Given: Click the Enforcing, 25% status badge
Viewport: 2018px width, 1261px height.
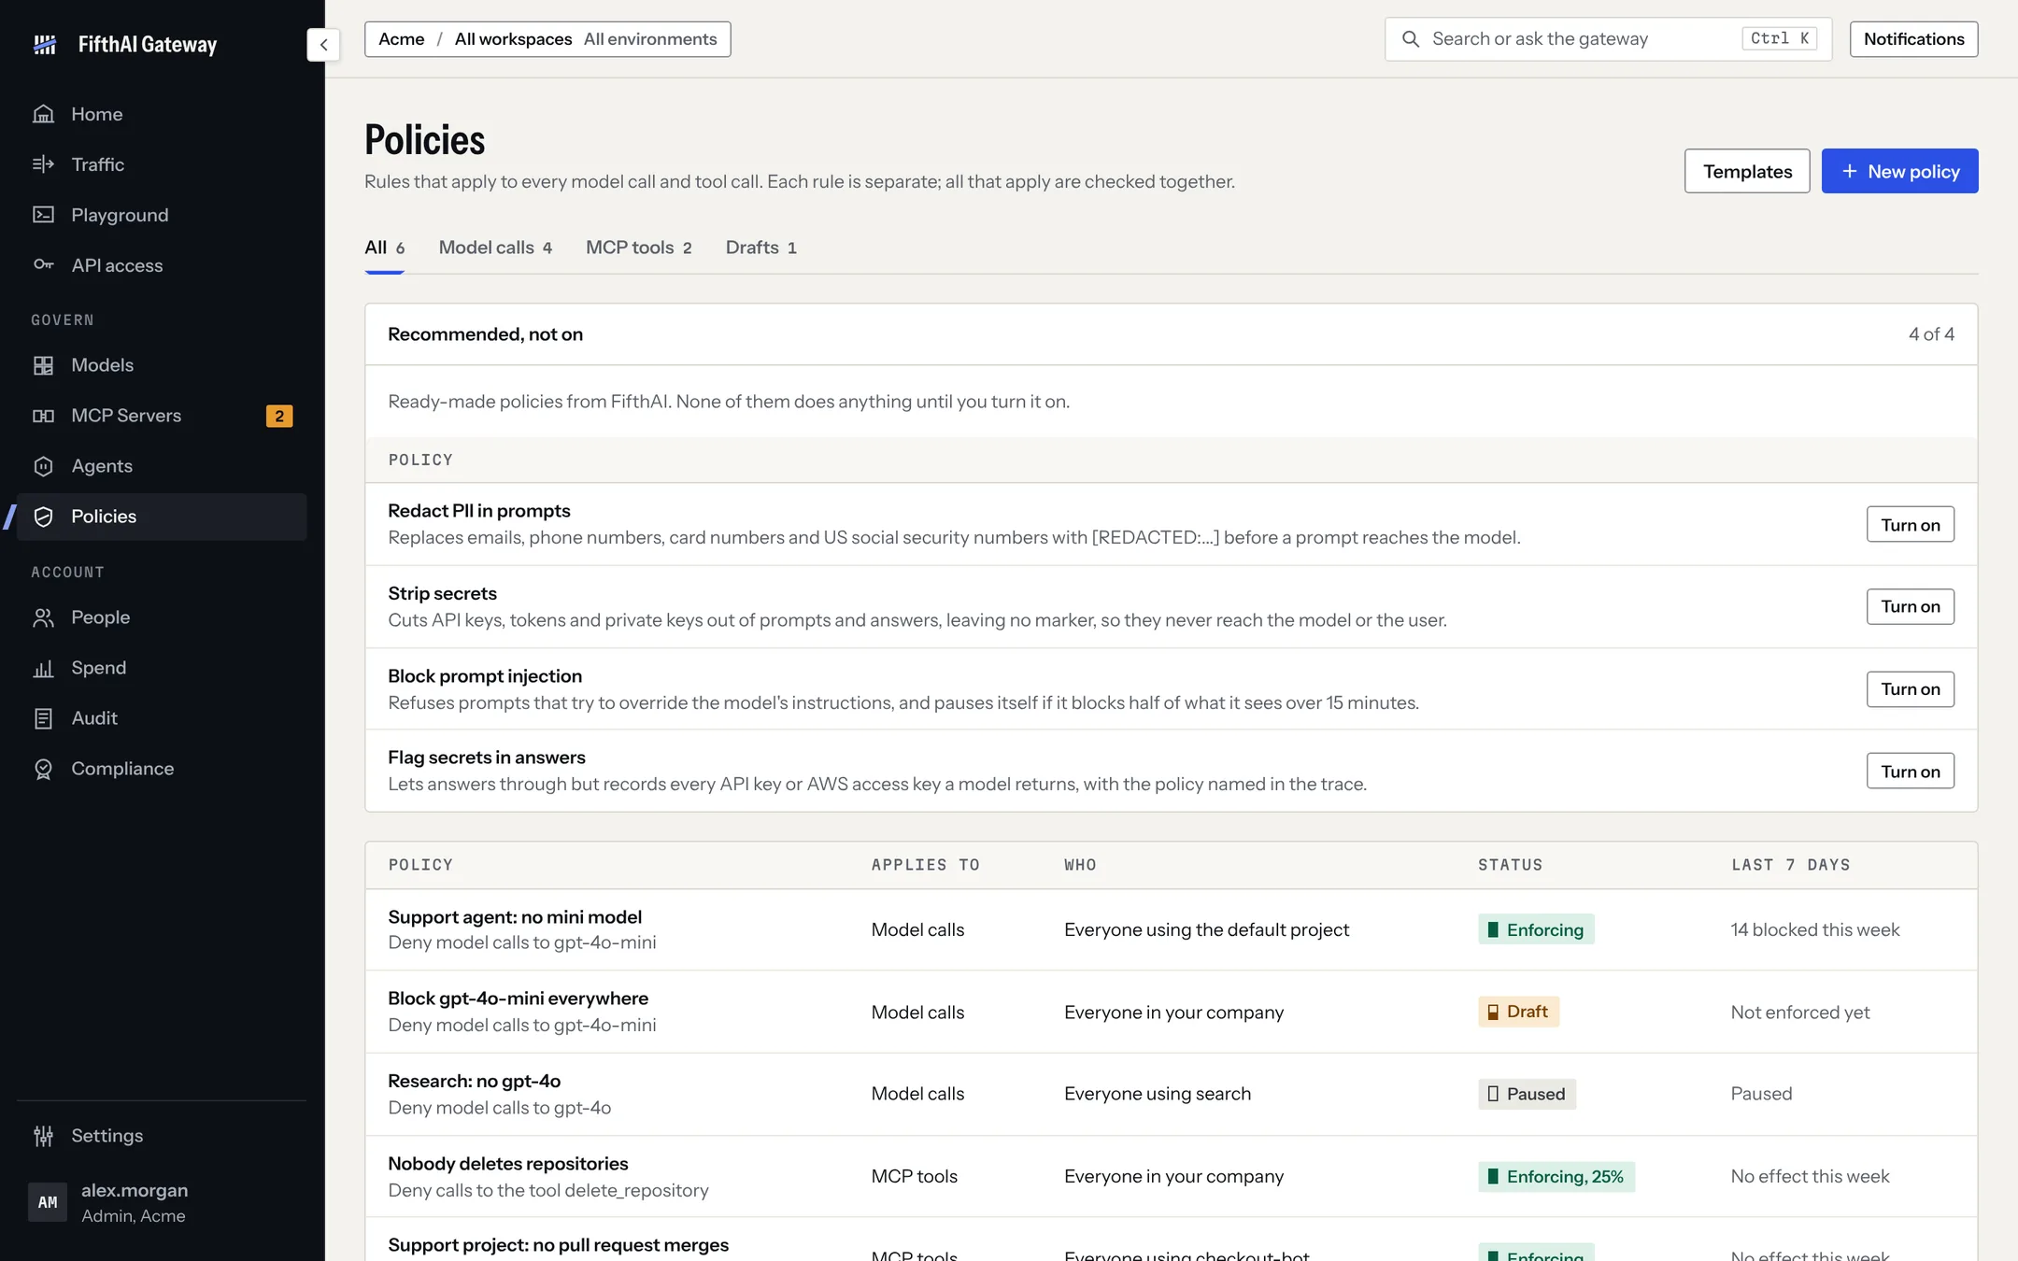Looking at the screenshot, I should (1556, 1176).
